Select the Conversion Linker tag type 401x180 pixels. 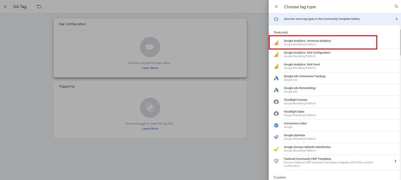[334, 125]
